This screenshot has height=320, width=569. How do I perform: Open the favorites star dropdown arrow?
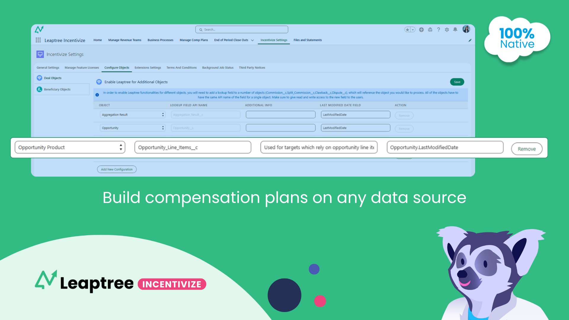[x=413, y=29]
